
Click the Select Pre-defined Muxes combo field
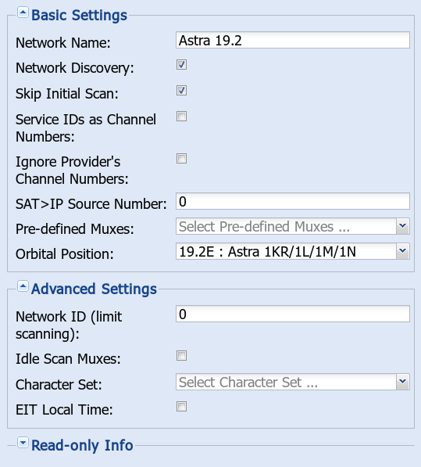click(x=286, y=226)
